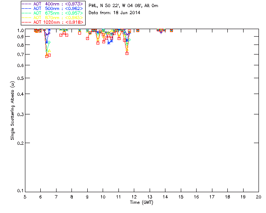
Task: Click the Time (GMT) axis label
Action: point(142,202)
